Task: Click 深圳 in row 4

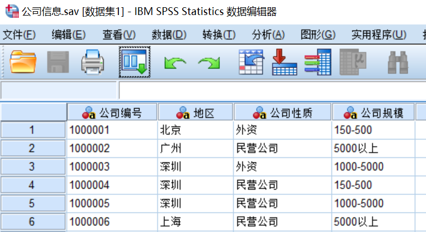Action: click(x=196, y=185)
